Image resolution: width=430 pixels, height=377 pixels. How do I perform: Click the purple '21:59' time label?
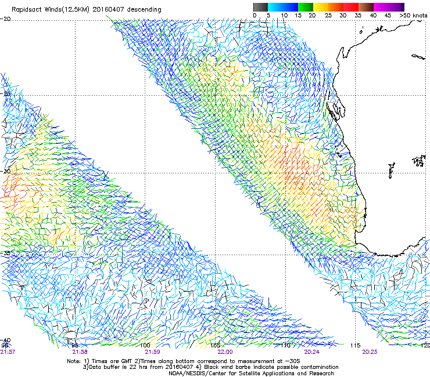tap(152, 352)
